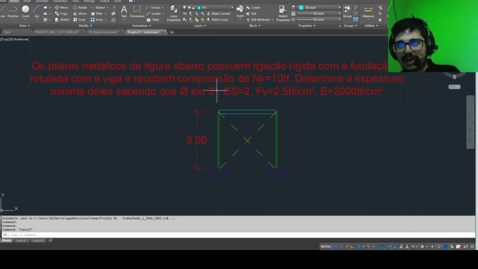The image size is (478, 269).
Task: Click Match Layer button
Action: click(217, 19)
